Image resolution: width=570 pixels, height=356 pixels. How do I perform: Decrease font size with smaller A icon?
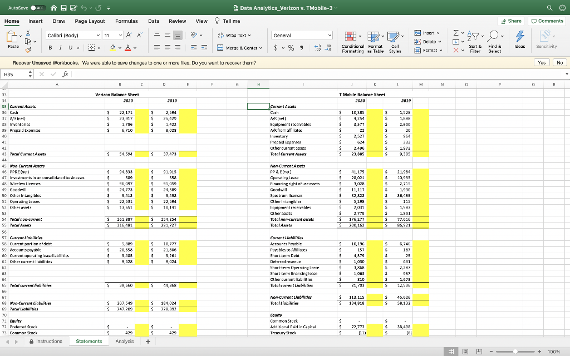pyautogui.click(x=139, y=35)
